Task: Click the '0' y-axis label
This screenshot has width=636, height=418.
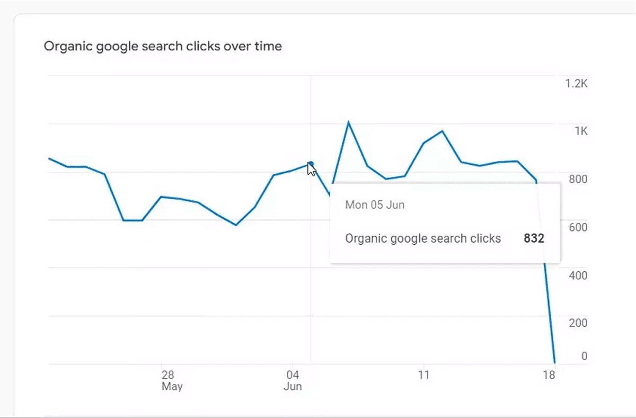Action: pos(585,356)
